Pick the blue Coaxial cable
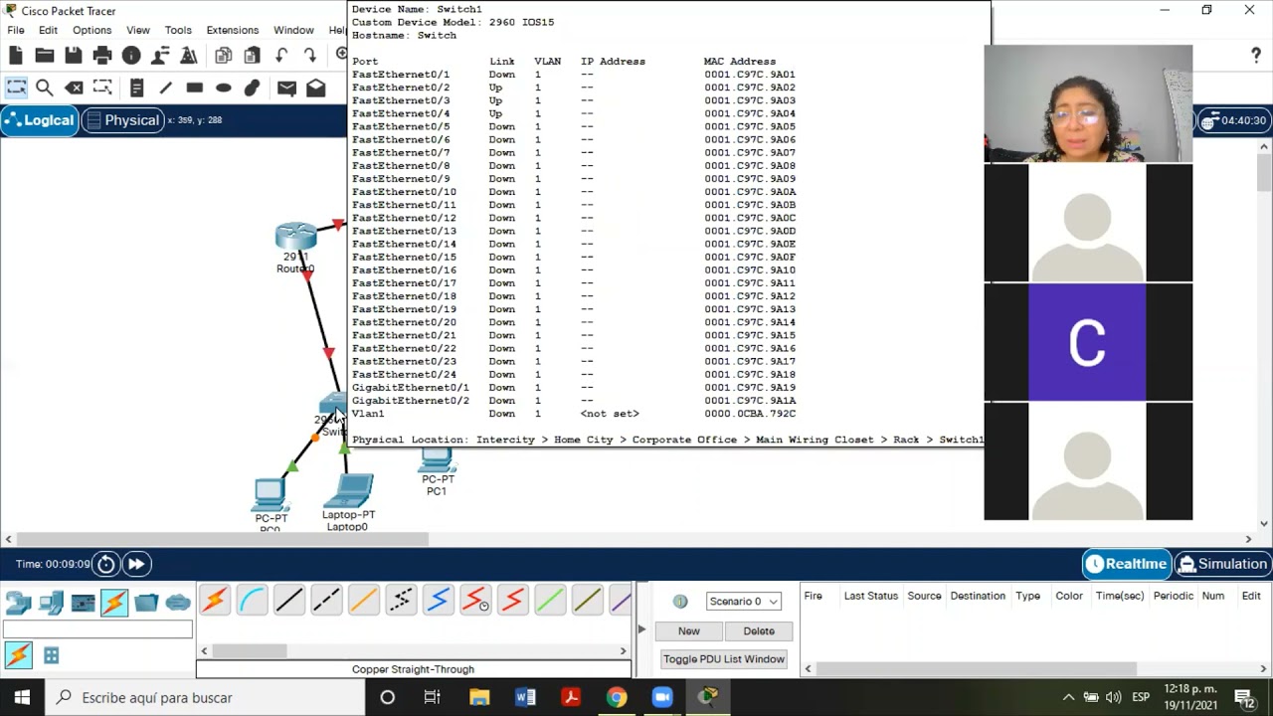 click(x=439, y=601)
